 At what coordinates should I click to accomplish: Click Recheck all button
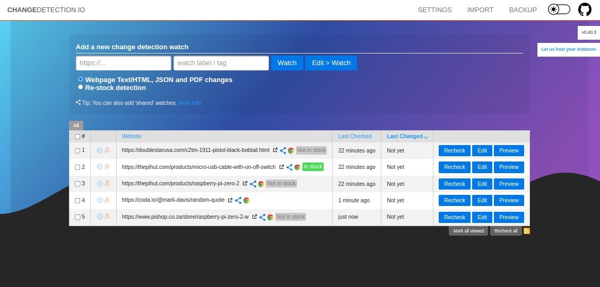pos(506,231)
